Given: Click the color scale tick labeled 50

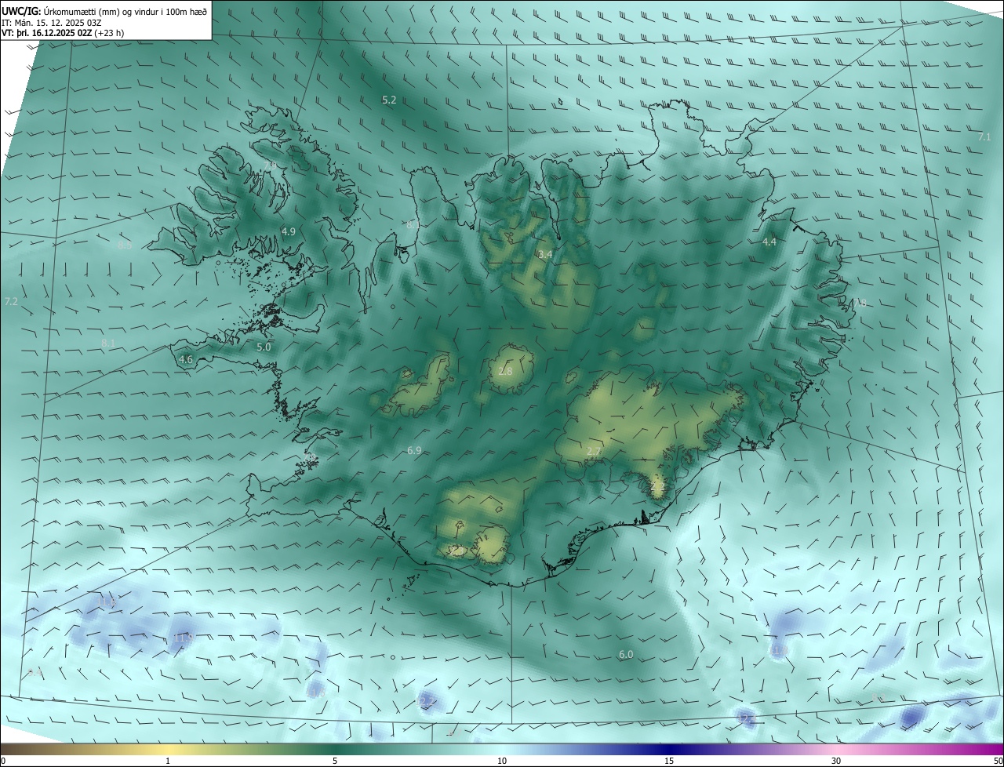Looking at the screenshot, I should click(998, 761).
